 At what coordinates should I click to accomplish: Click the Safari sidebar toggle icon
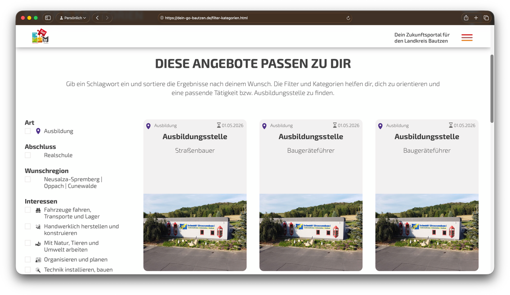tap(48, 18)
